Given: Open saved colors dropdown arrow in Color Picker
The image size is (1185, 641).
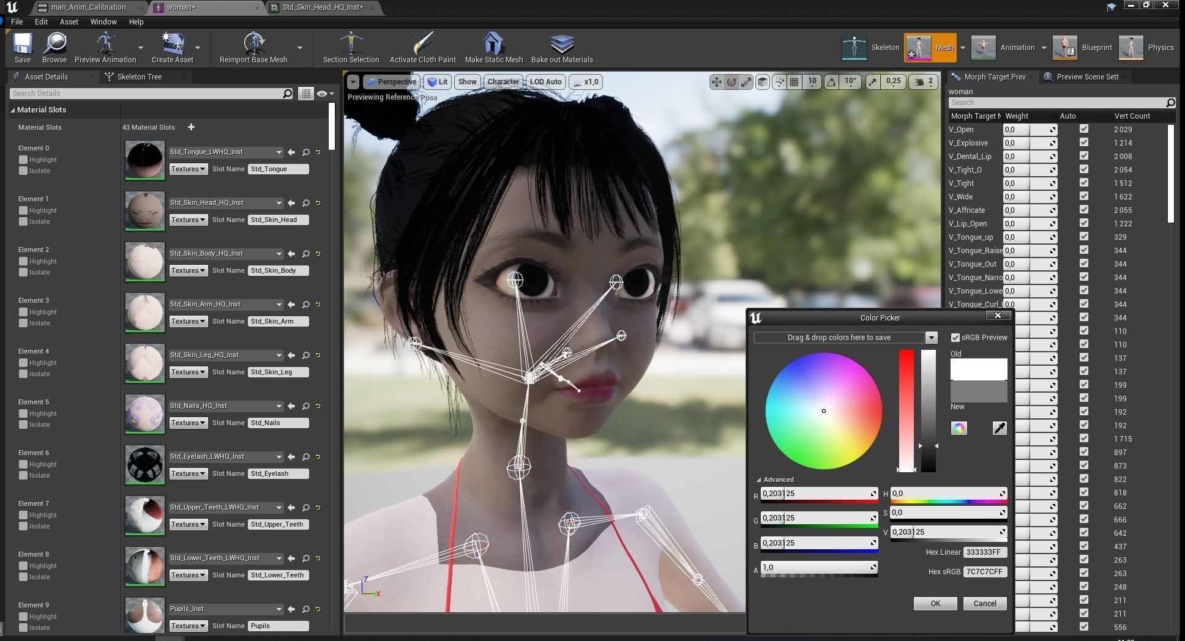Looking at the screenshot, I should [x=931, y=338].
